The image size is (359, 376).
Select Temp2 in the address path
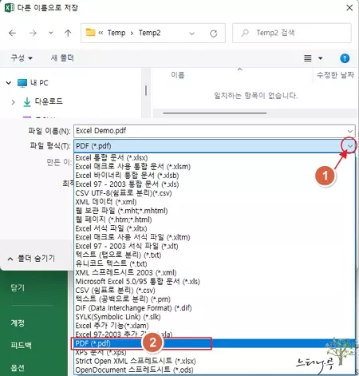pos(149,33)
